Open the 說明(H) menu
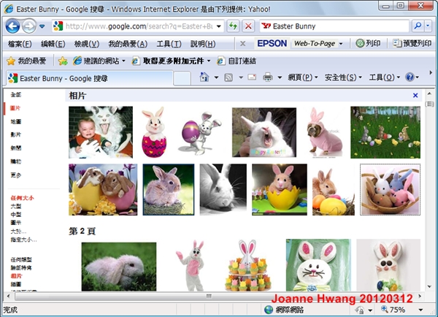This screenshot has width=438, height=317. tap(203, 44)
